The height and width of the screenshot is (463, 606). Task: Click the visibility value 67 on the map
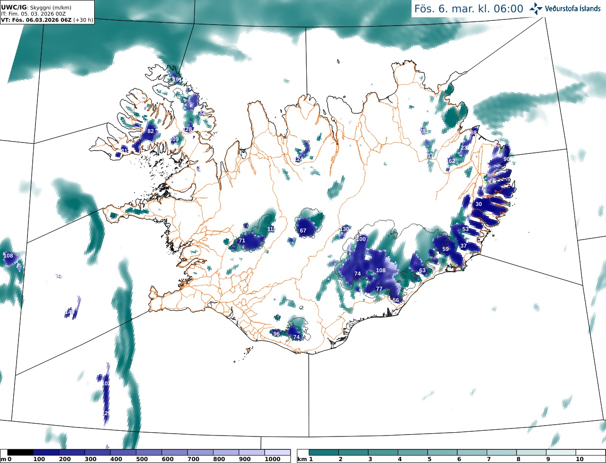303,231
